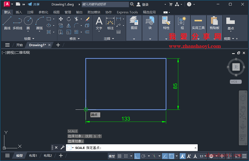The height and width of the screenshot is (161, 249).
Task: Select the Trim scissors tool
Action: point(77,19)
